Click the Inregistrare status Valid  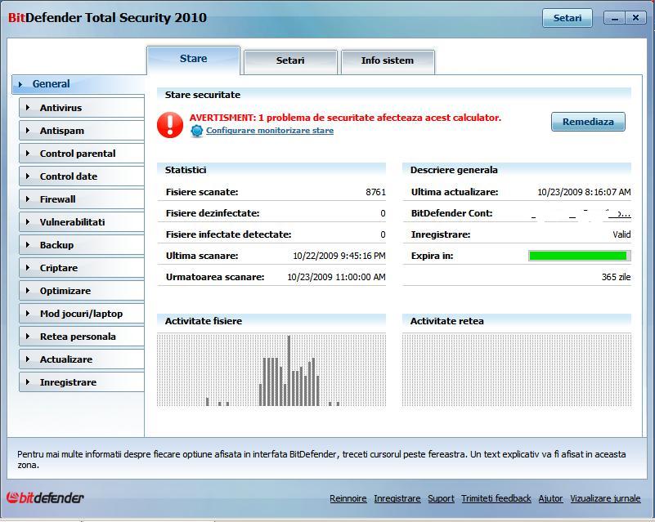tap(621, 234)
